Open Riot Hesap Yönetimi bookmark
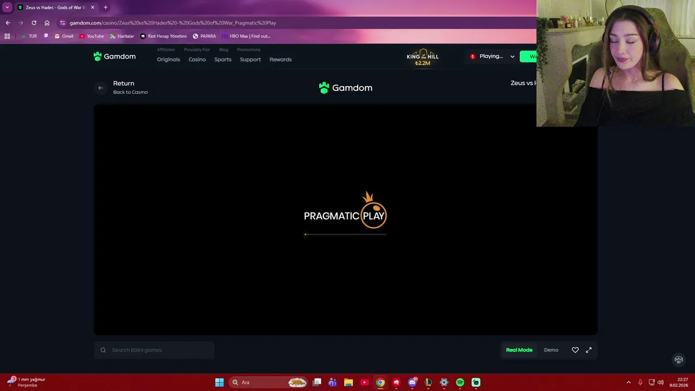The height and width of the screenshot is (391, 695). (x=163, y=36)
